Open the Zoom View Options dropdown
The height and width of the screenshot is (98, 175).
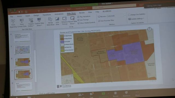click(107, 4)
